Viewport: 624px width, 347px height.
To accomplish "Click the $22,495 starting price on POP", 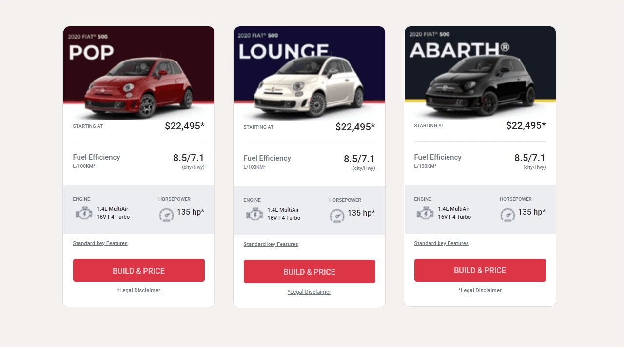I will (184, 126).
